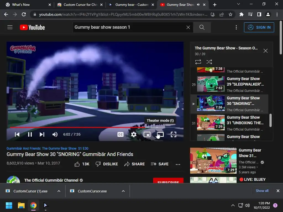Bookmark this page with star
283x212 pixels.
[x=230, y=14]
